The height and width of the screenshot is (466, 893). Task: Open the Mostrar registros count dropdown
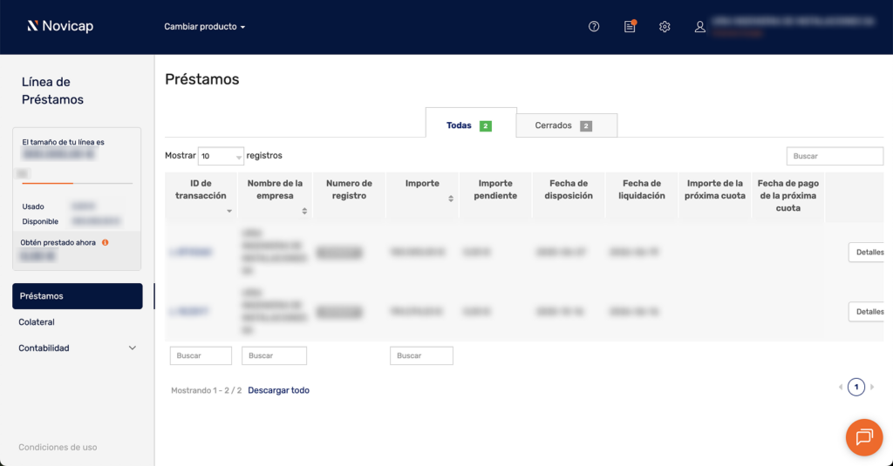221,156
